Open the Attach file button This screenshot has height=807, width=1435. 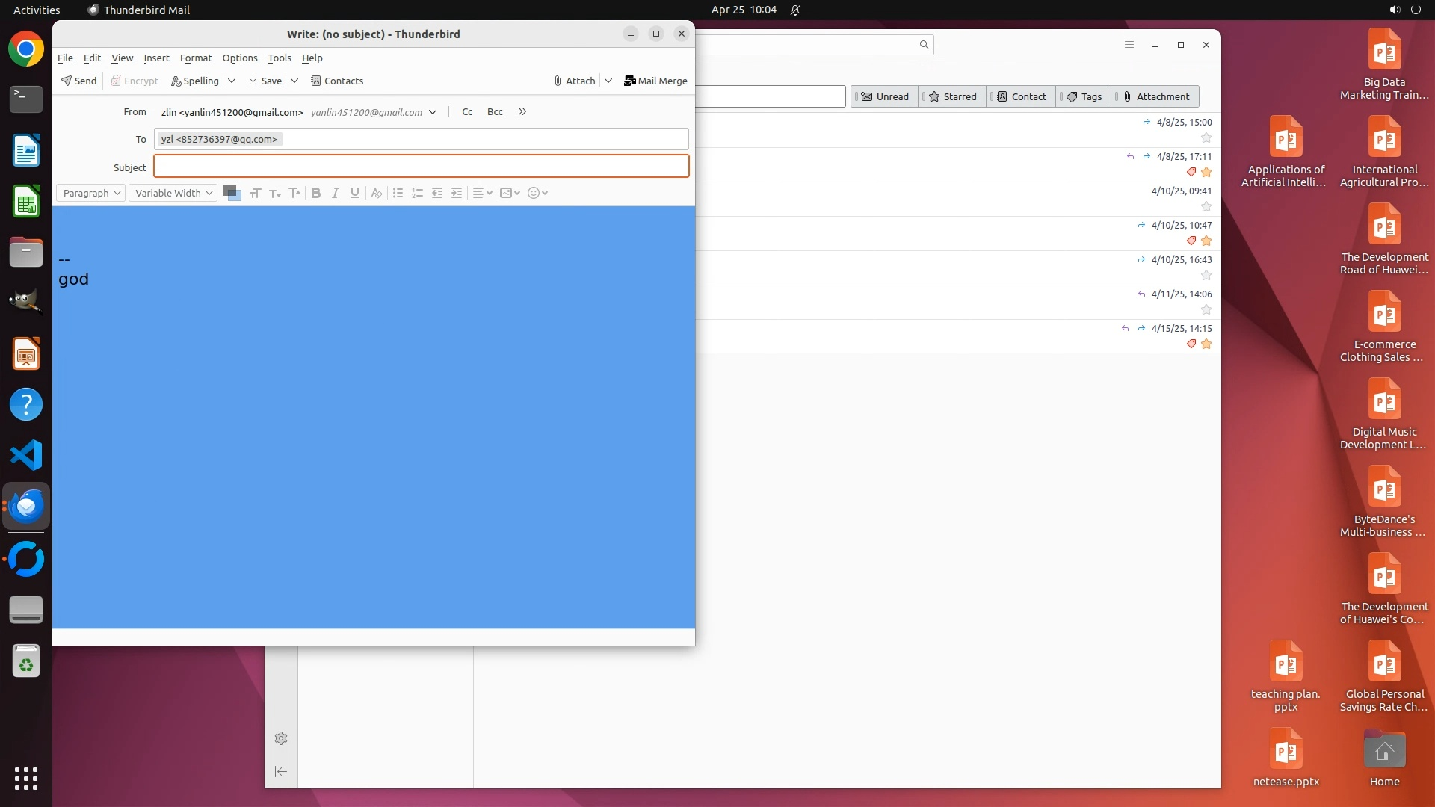coord(574,81)
